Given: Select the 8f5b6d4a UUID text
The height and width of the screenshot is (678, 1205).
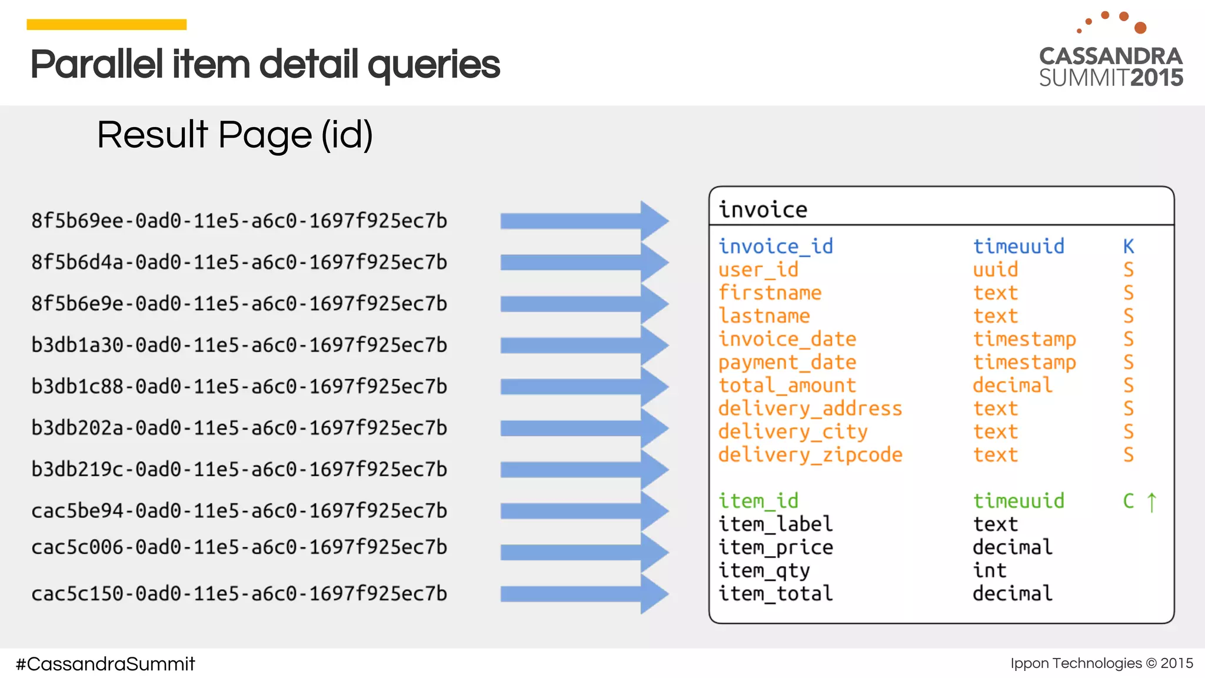Looking at the screenshot, I should tap(239, 262).
